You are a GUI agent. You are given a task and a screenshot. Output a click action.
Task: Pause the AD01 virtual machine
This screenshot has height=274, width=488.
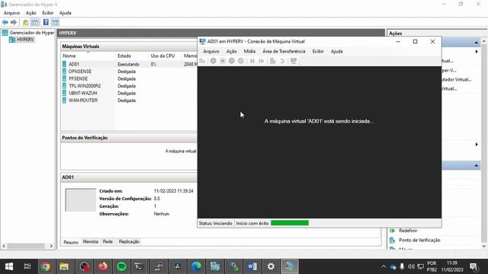point(252,61)
